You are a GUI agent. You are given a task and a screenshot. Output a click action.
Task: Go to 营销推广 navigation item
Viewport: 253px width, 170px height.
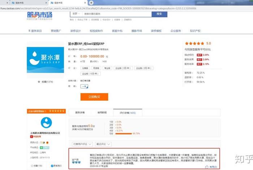pyautogui.click(x=56, y=31)
